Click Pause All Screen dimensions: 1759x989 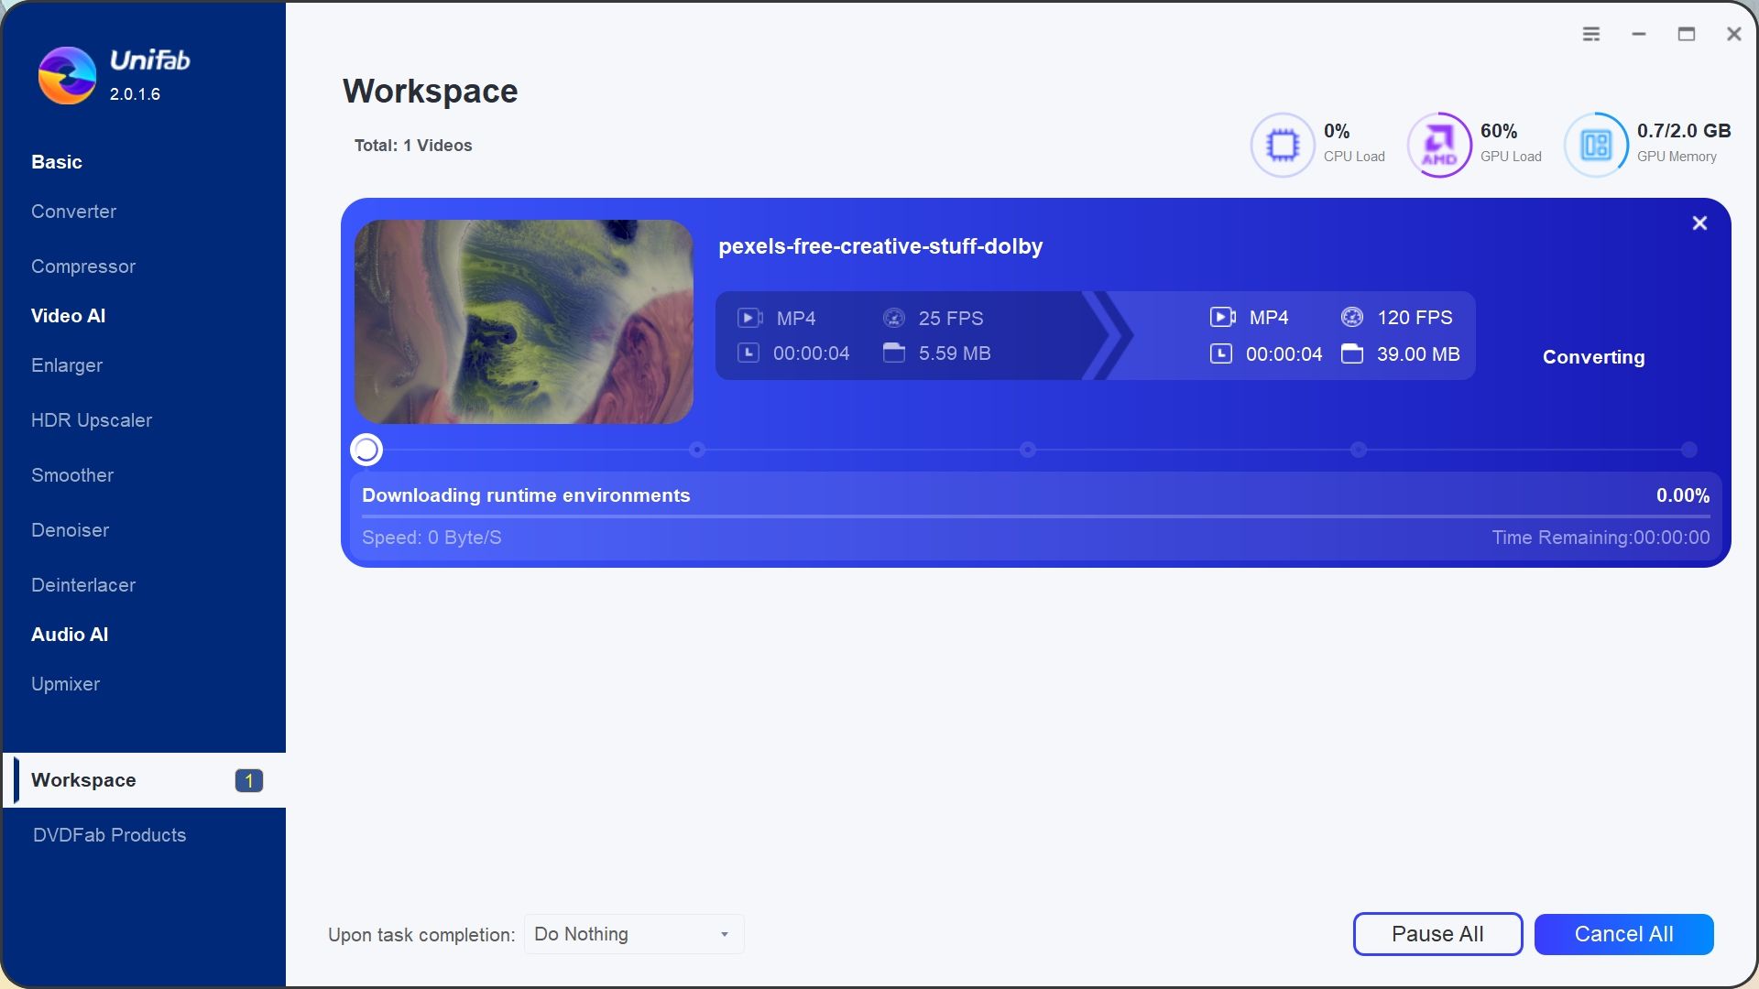tap(1437, 934)
